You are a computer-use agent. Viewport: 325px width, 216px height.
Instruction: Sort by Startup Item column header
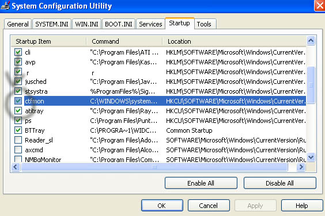(x=49, y=41)
